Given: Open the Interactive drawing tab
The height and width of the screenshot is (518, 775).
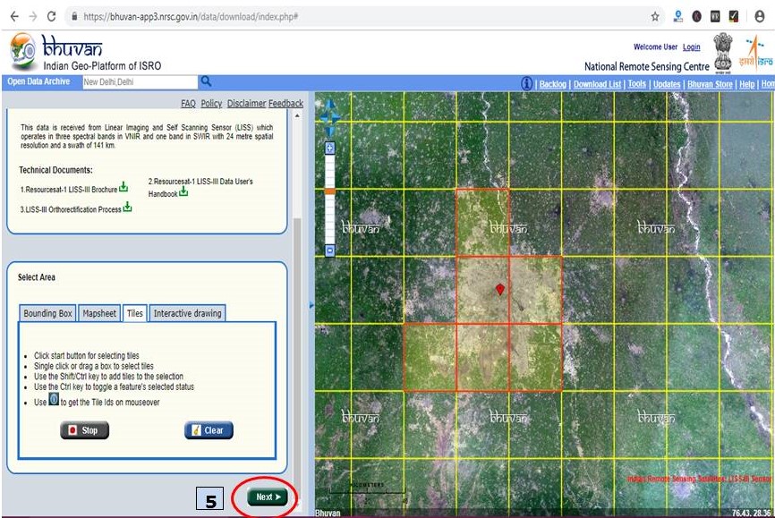Looking at the screenshot, I should [x=187, y=313].
